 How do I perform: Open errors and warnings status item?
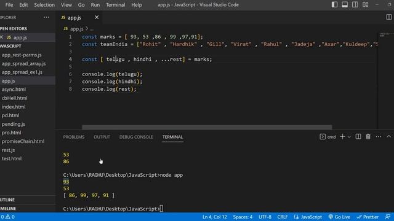(x=7, y=217)
